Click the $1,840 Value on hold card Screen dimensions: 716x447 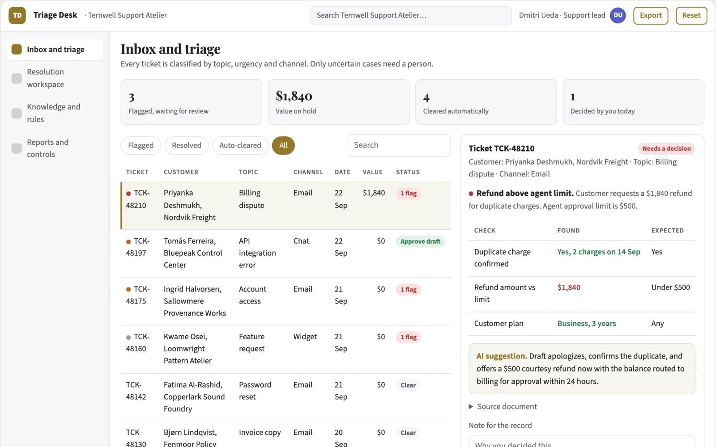[338, 102]
